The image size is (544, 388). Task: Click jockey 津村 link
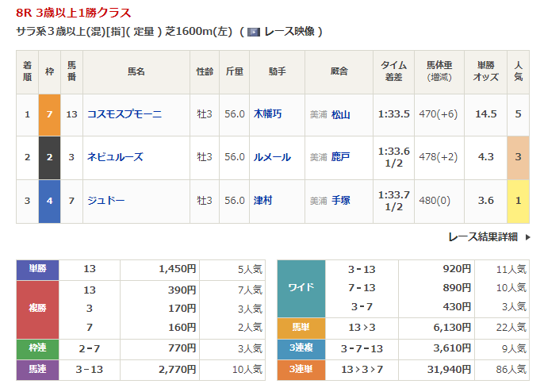point(262,201)
